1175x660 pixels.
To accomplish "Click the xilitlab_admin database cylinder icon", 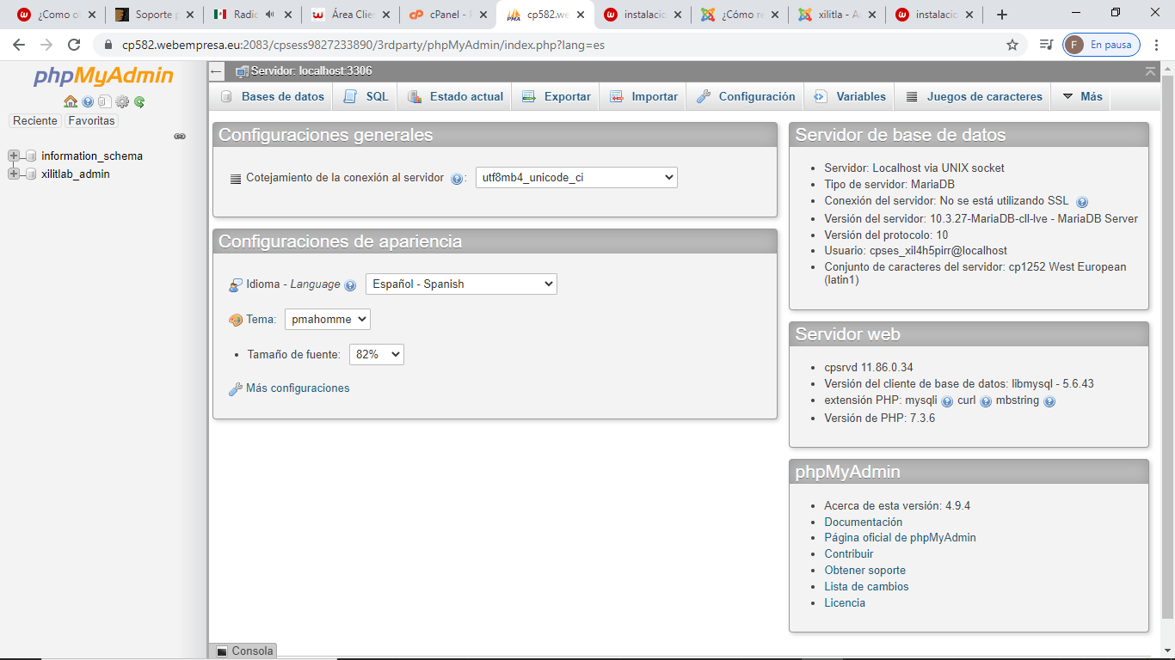I will pyautogui.click(x=31, y=174).
